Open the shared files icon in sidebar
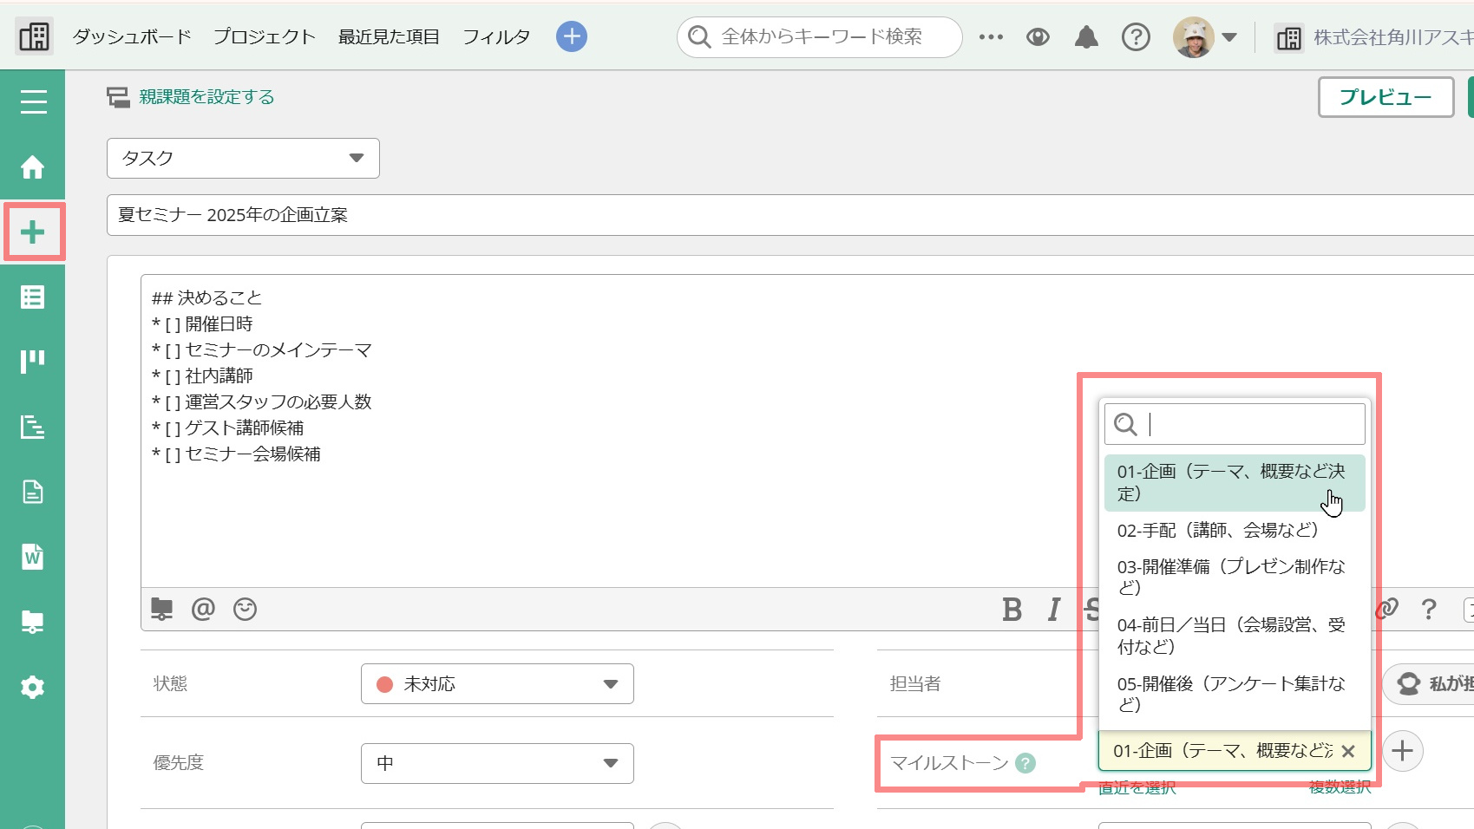The width and height of the screenshot is (1474, 829). point(33,622)
